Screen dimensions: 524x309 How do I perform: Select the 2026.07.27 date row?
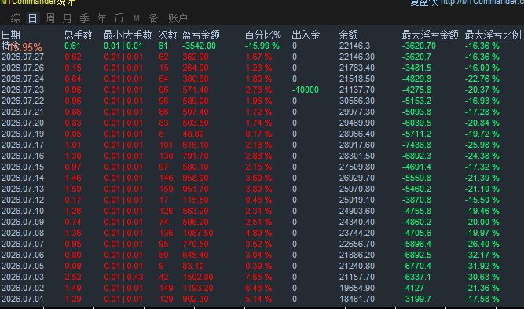23,57
